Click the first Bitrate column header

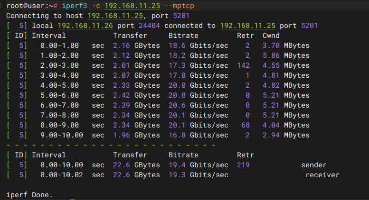click(x=184, y=36)
